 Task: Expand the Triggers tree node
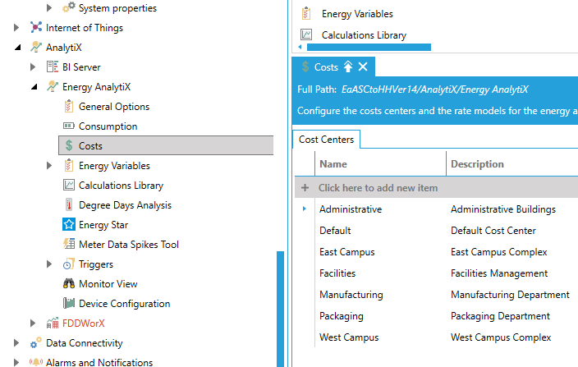click(50, 264)
